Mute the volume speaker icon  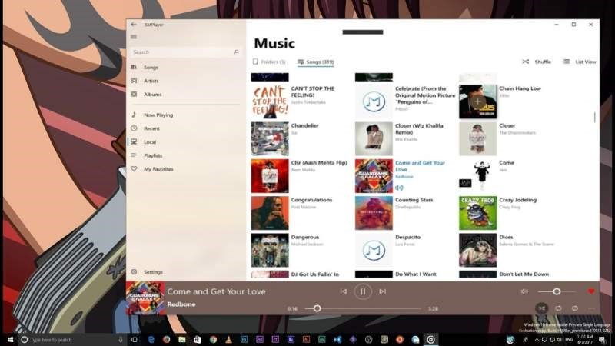524,291
